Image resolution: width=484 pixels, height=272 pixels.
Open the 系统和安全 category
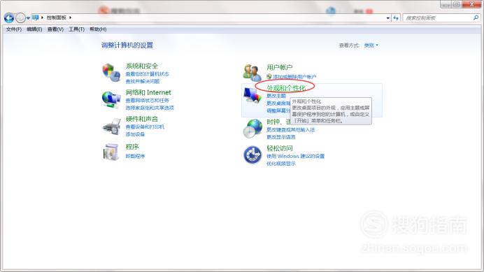tap(142, 66)
